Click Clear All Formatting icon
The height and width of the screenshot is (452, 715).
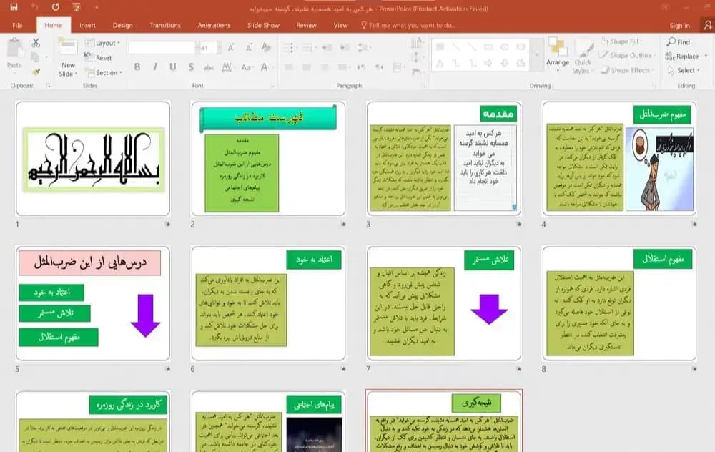[266, 47]
